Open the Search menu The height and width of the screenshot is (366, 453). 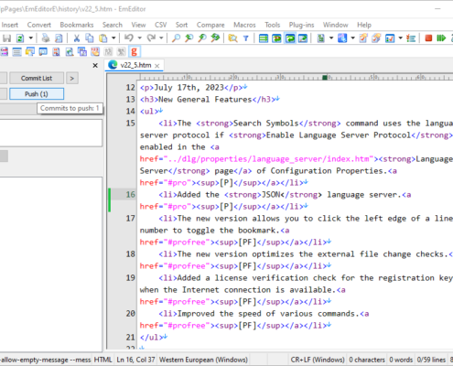113,25
